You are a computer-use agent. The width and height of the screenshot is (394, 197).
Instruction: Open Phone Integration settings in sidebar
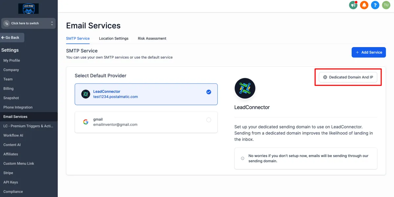point(18,107)
